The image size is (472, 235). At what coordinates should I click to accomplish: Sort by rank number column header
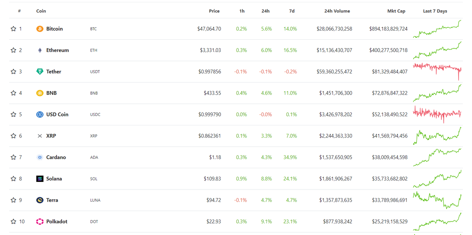(19, 11)
